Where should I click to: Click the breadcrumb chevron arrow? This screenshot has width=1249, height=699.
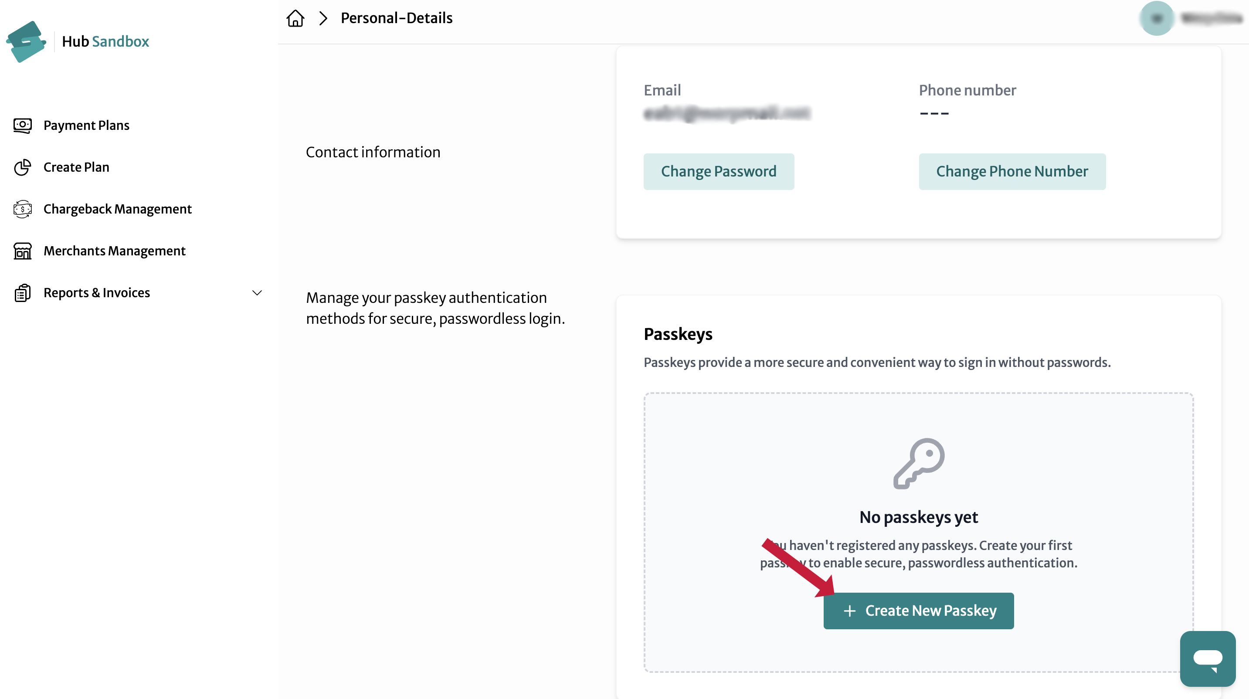pos(323,18)
